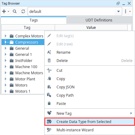
Task: Open the three-dot options menu icon
Action: click(x=126, y=11)
